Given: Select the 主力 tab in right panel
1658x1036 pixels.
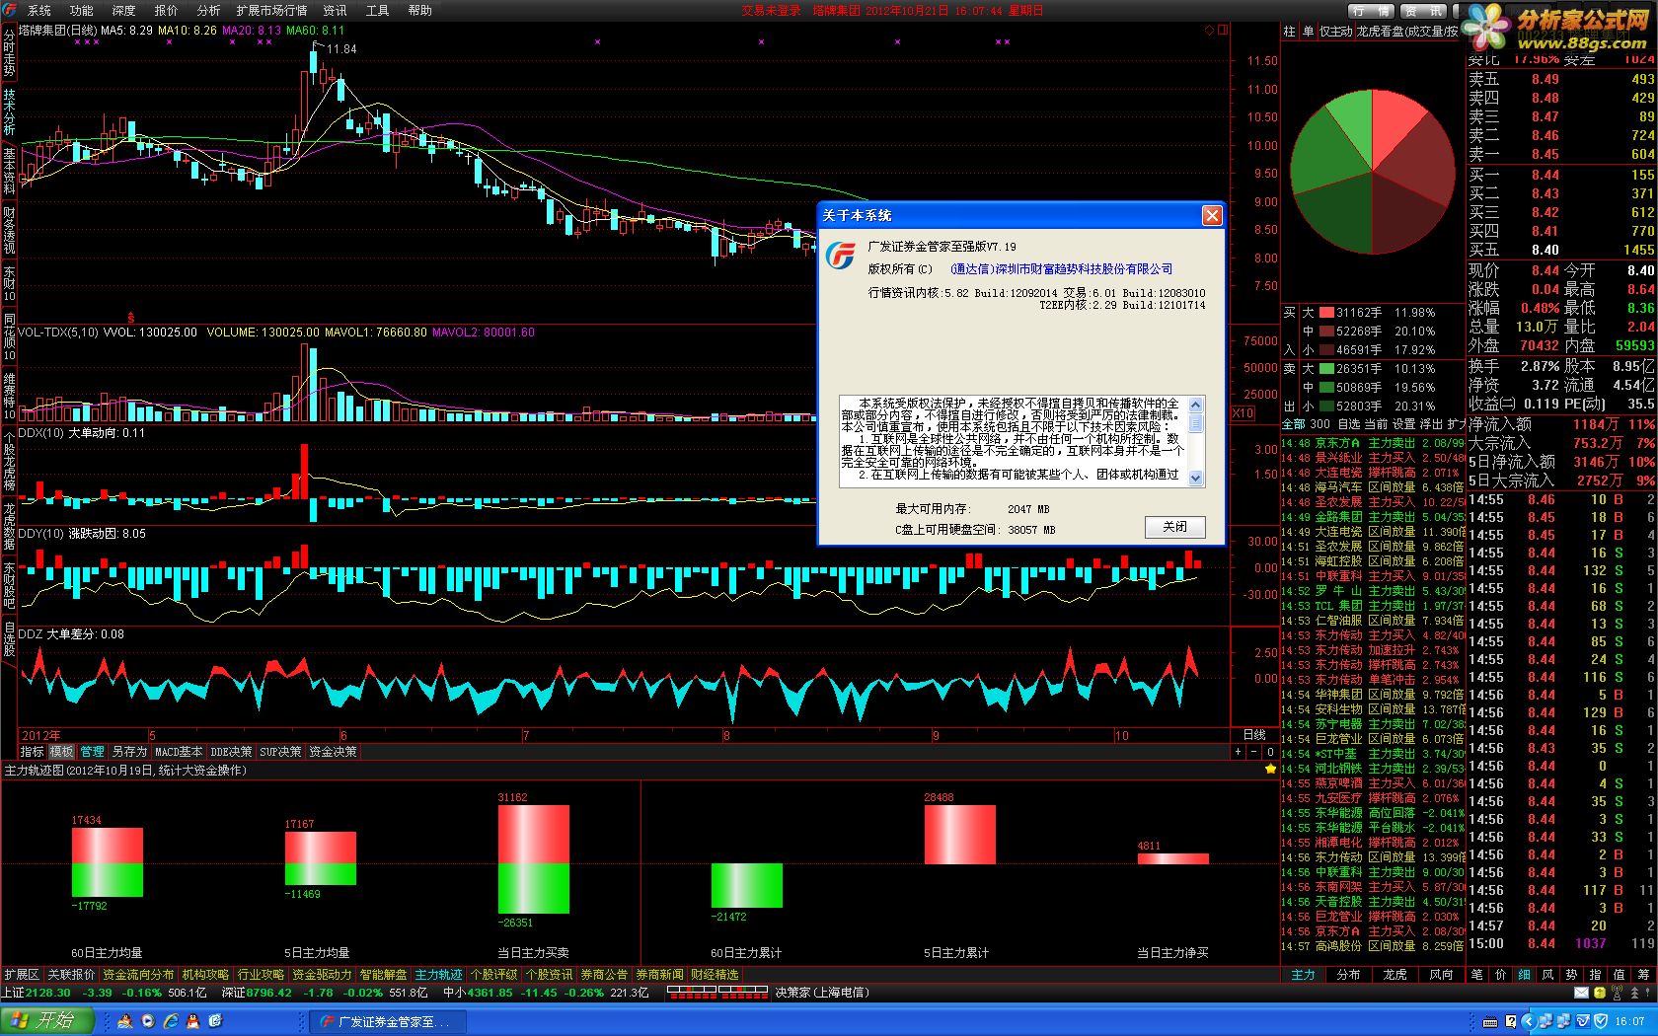Looking at the screenshot, I should 1304,975.
